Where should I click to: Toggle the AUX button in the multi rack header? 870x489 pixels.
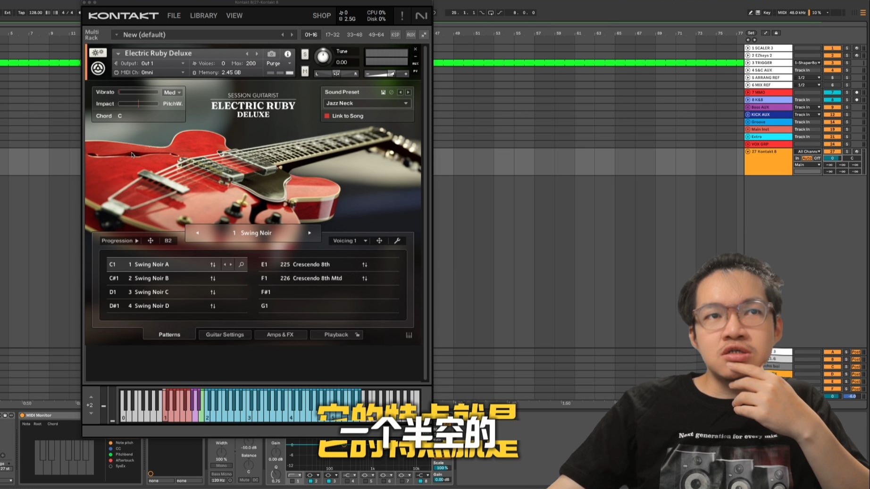tap(411, 35)
